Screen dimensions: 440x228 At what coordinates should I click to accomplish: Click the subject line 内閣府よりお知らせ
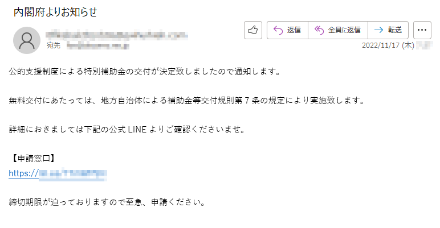(x=55, y=12)
